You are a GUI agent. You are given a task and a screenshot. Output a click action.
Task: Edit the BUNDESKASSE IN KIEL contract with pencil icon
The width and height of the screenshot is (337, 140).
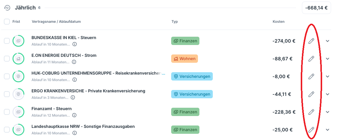[311, 41]
